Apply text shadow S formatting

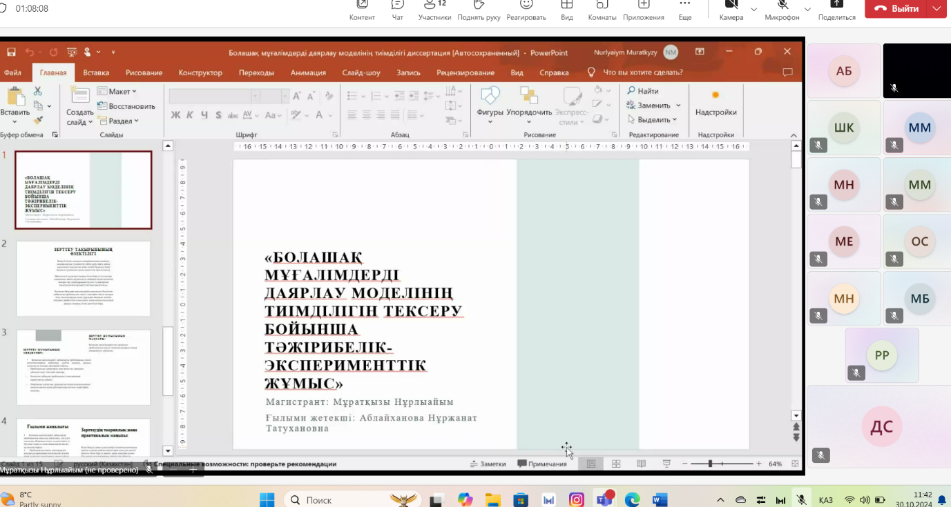[x=218, y=115]
